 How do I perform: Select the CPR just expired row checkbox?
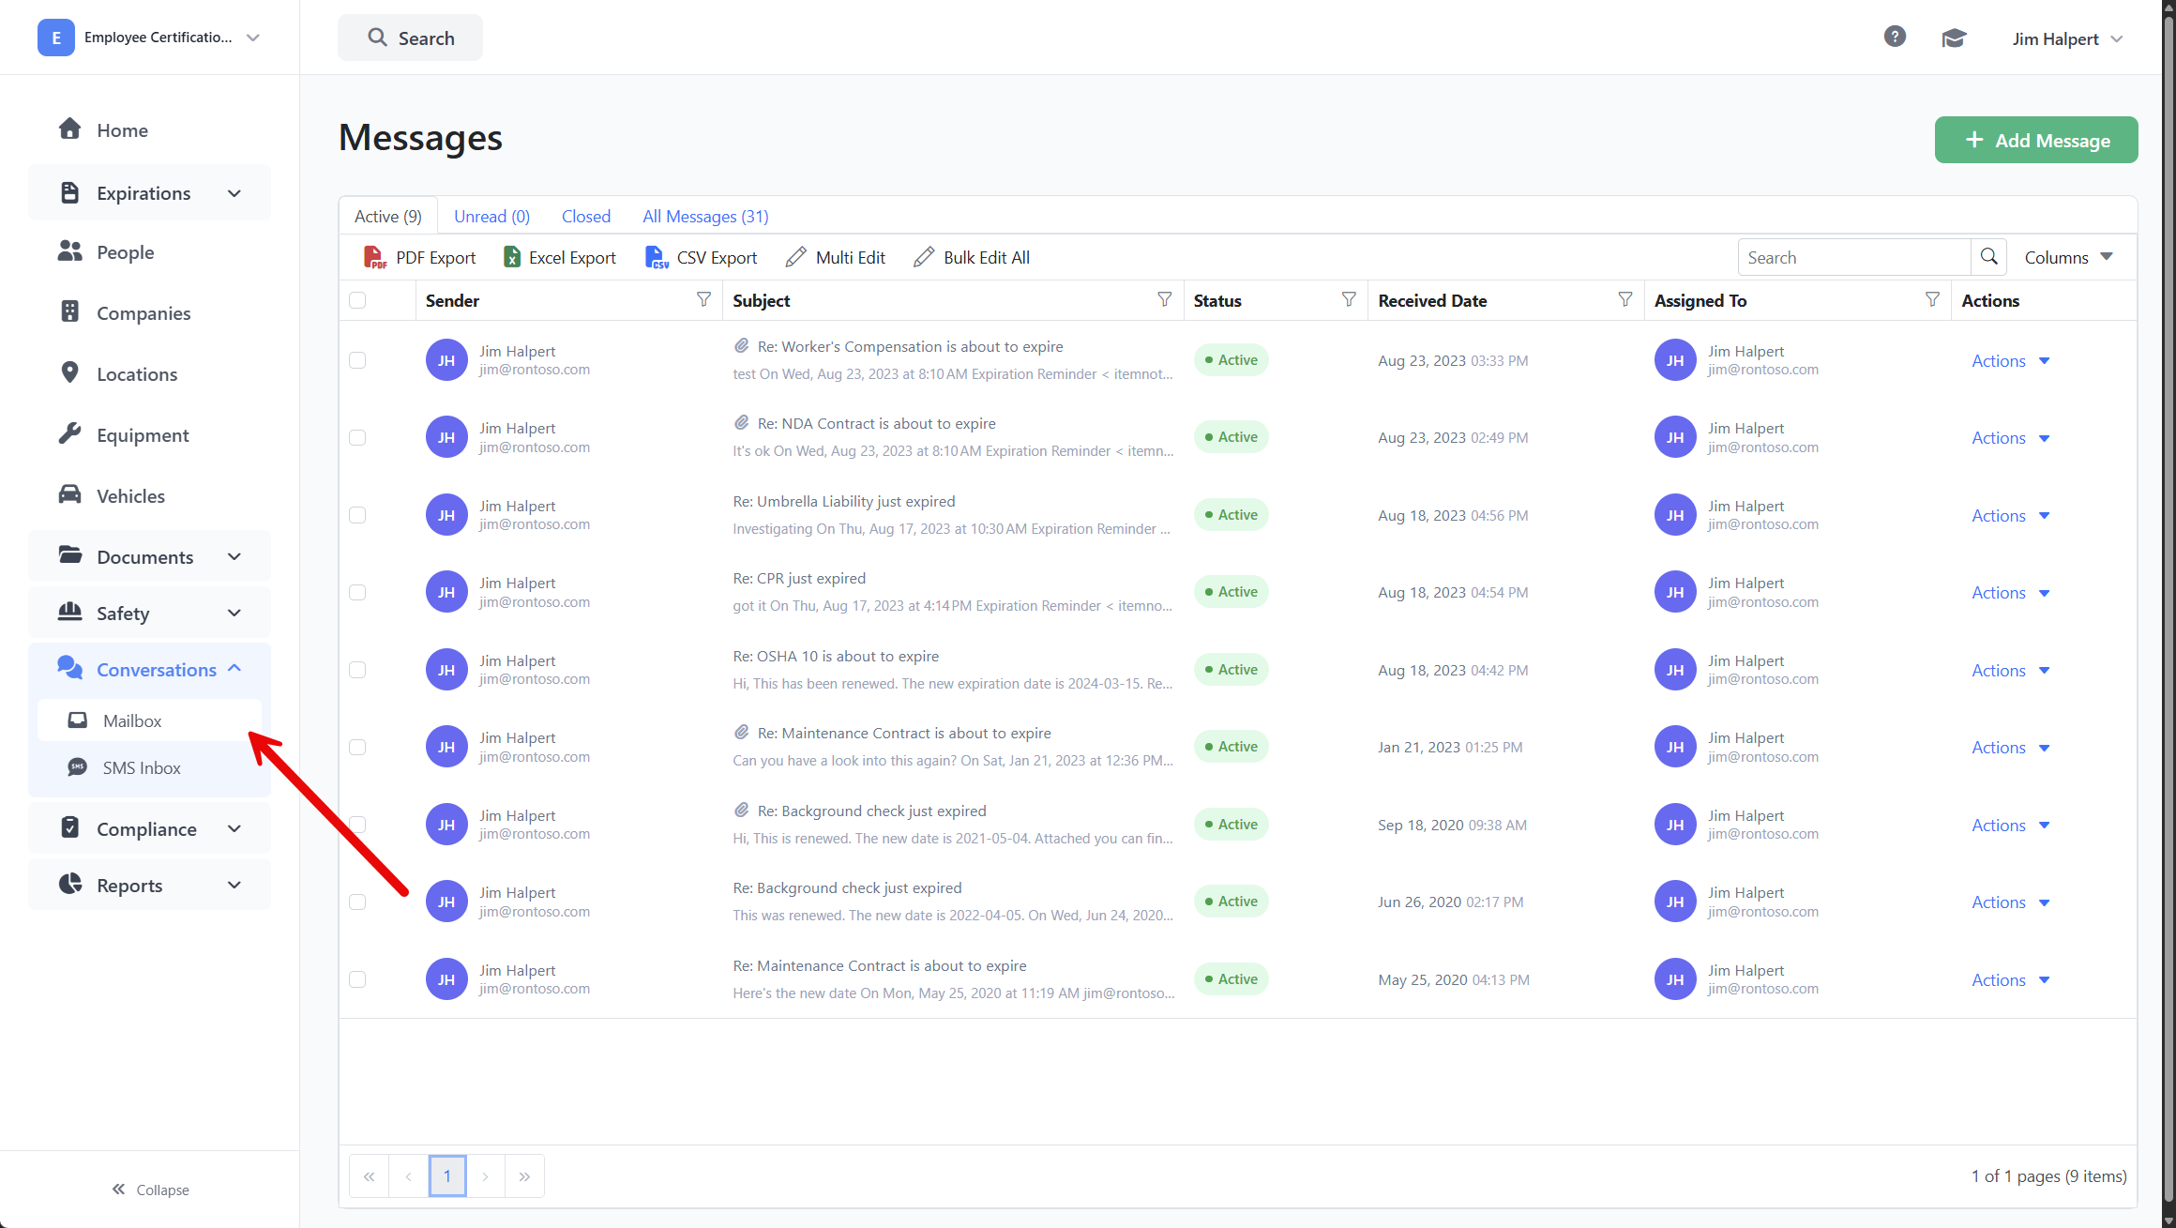[357, 592]
